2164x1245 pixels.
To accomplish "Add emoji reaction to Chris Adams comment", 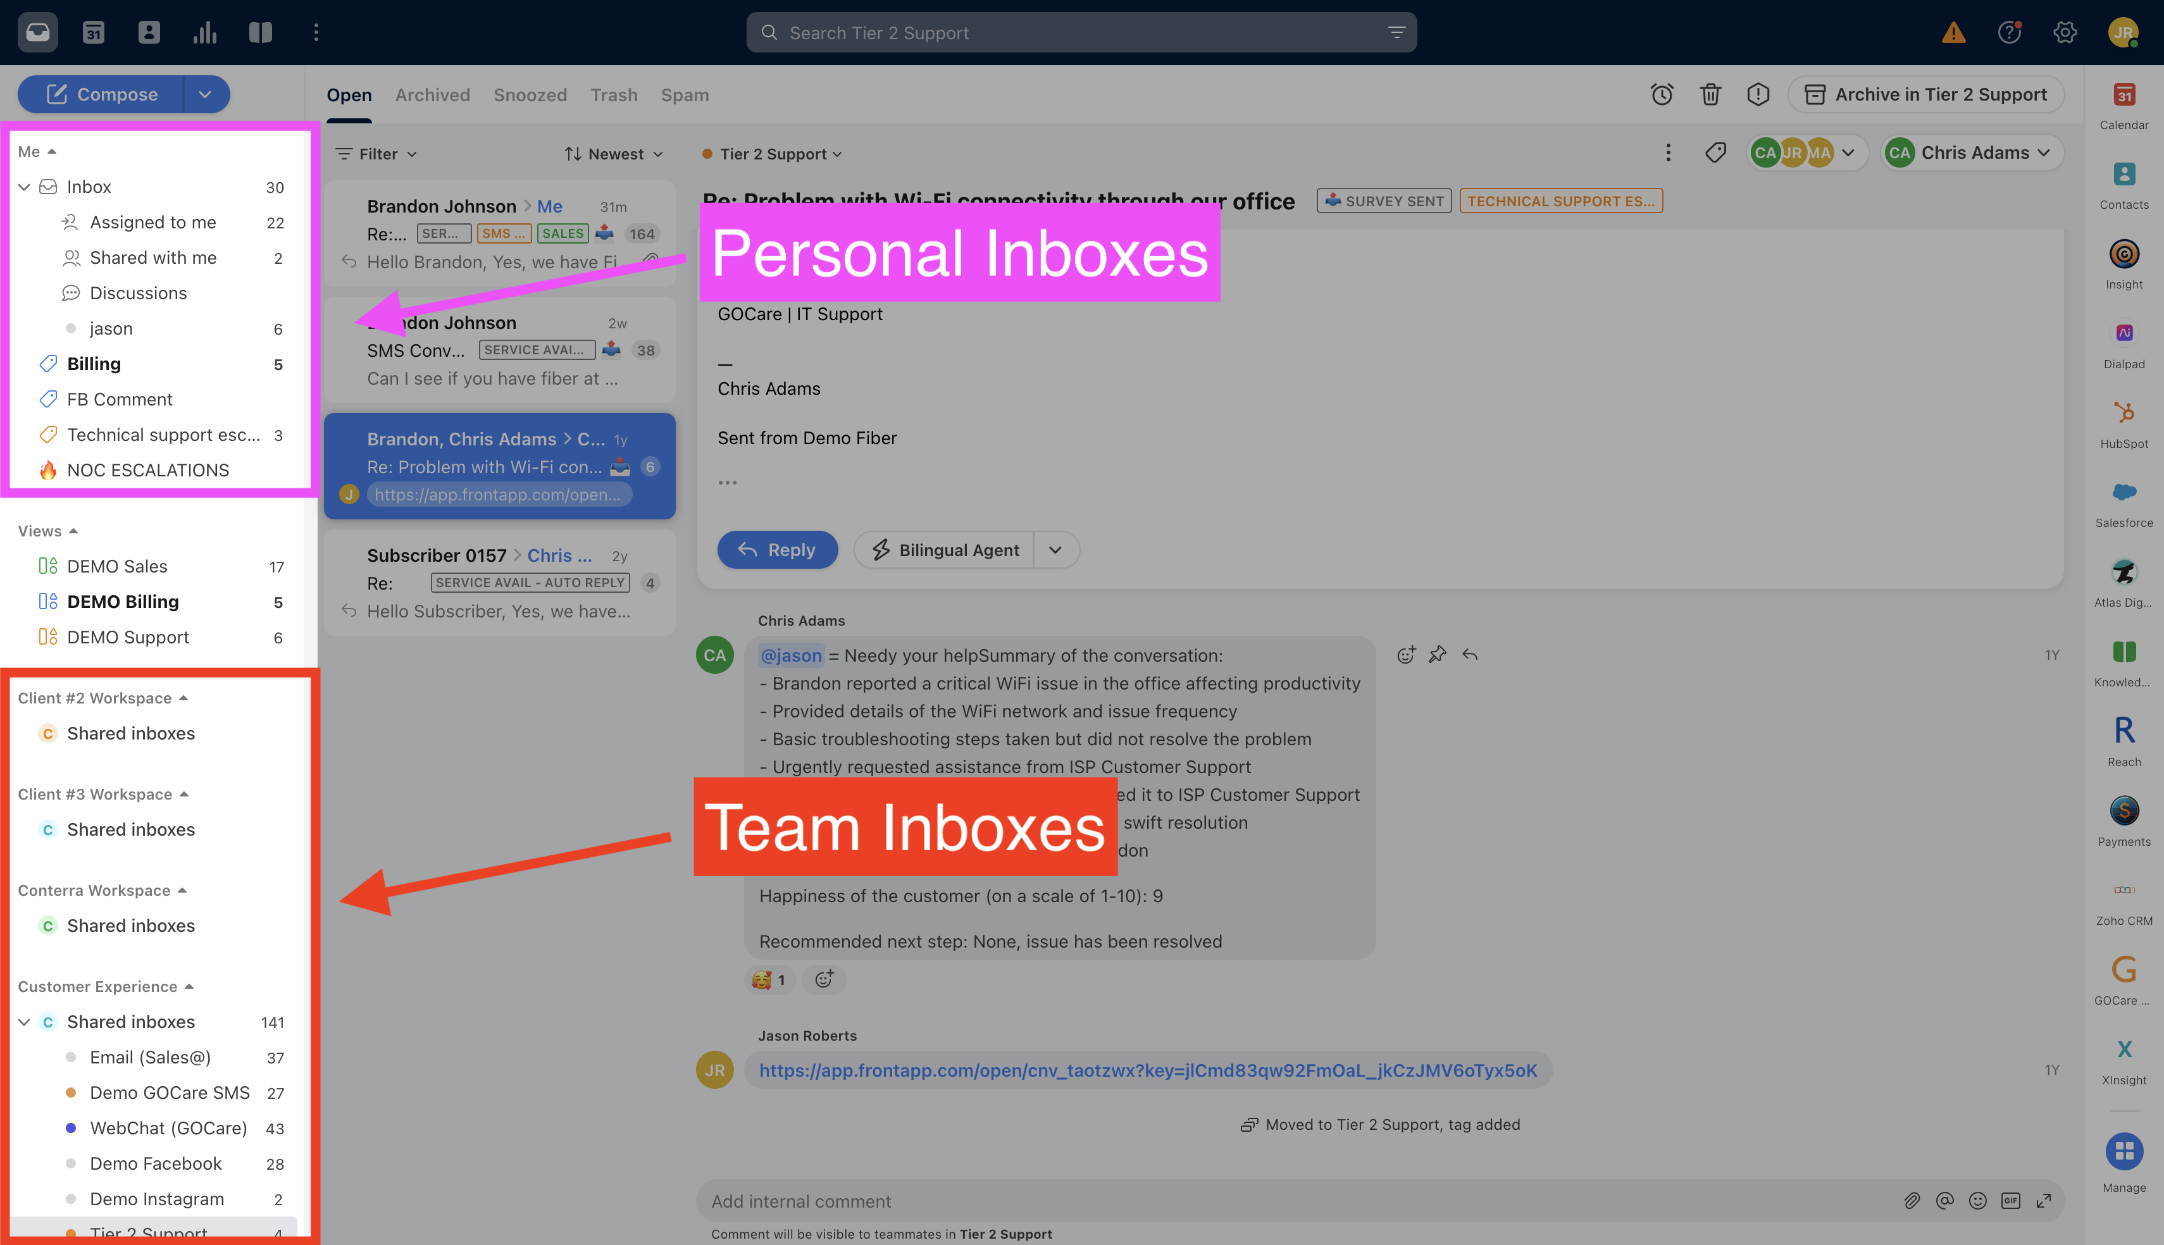I will click(x=1405, y=655).
